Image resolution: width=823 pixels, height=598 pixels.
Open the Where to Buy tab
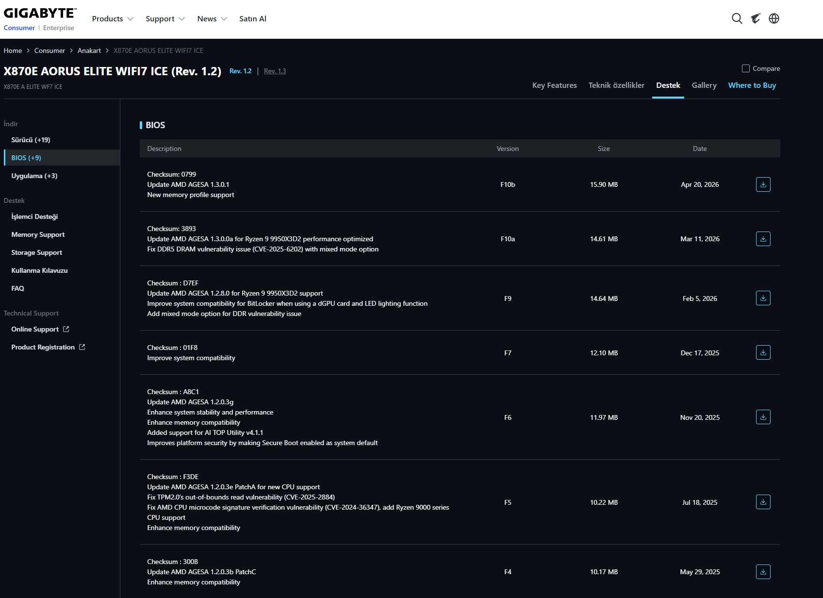click(x=752, y=85)
